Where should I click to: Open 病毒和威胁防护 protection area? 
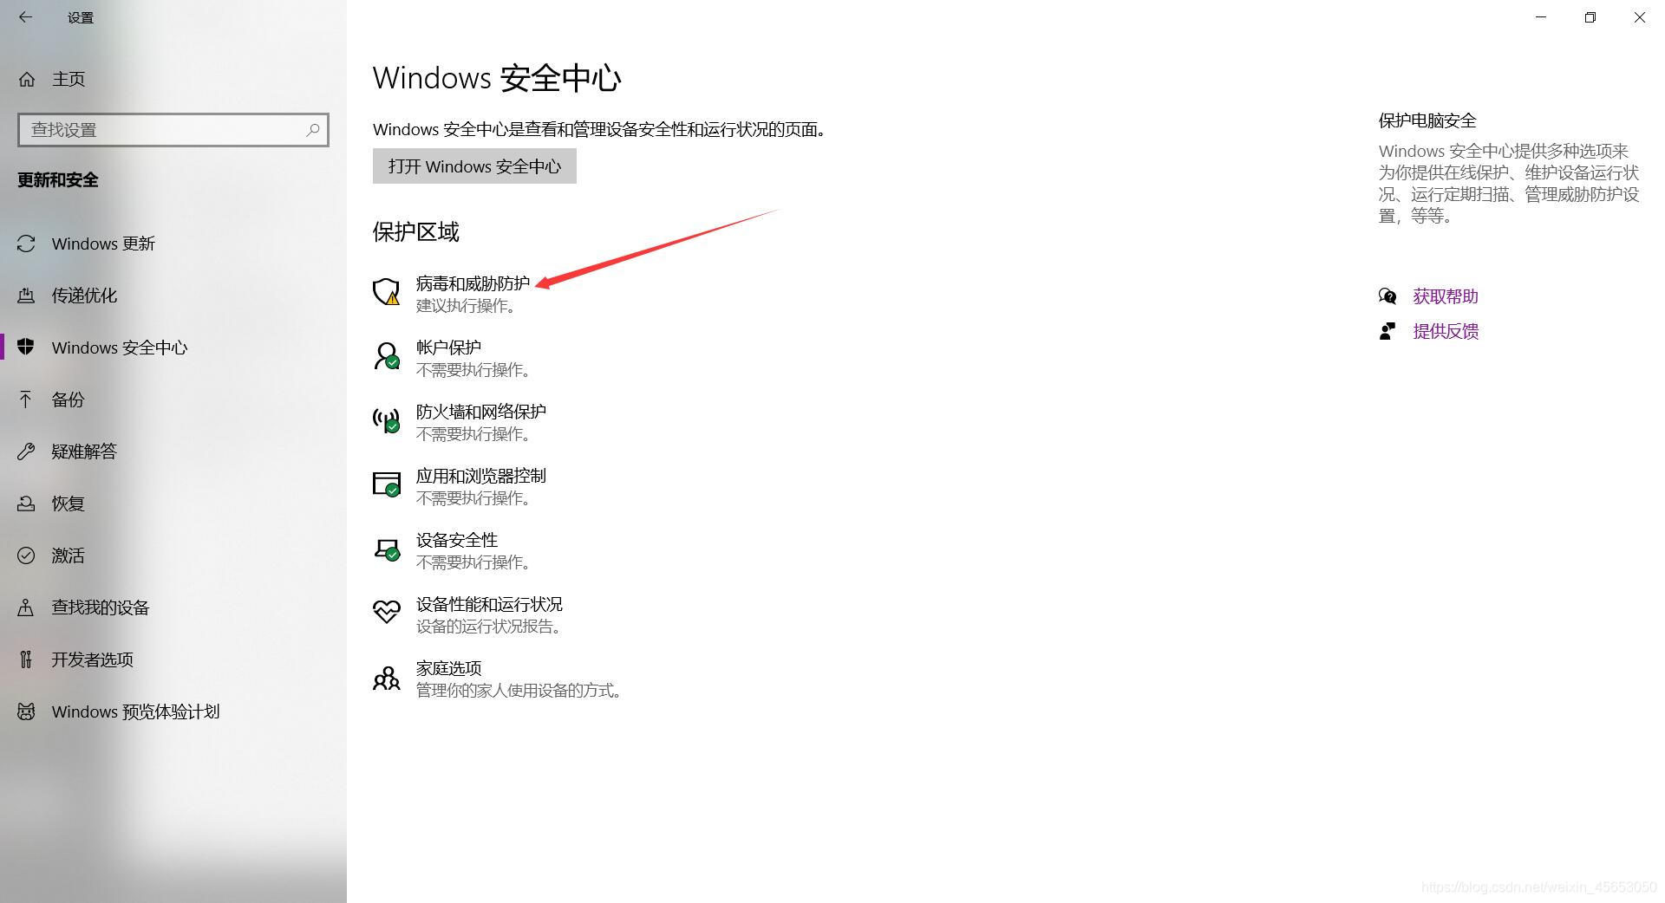click(473, 283)
